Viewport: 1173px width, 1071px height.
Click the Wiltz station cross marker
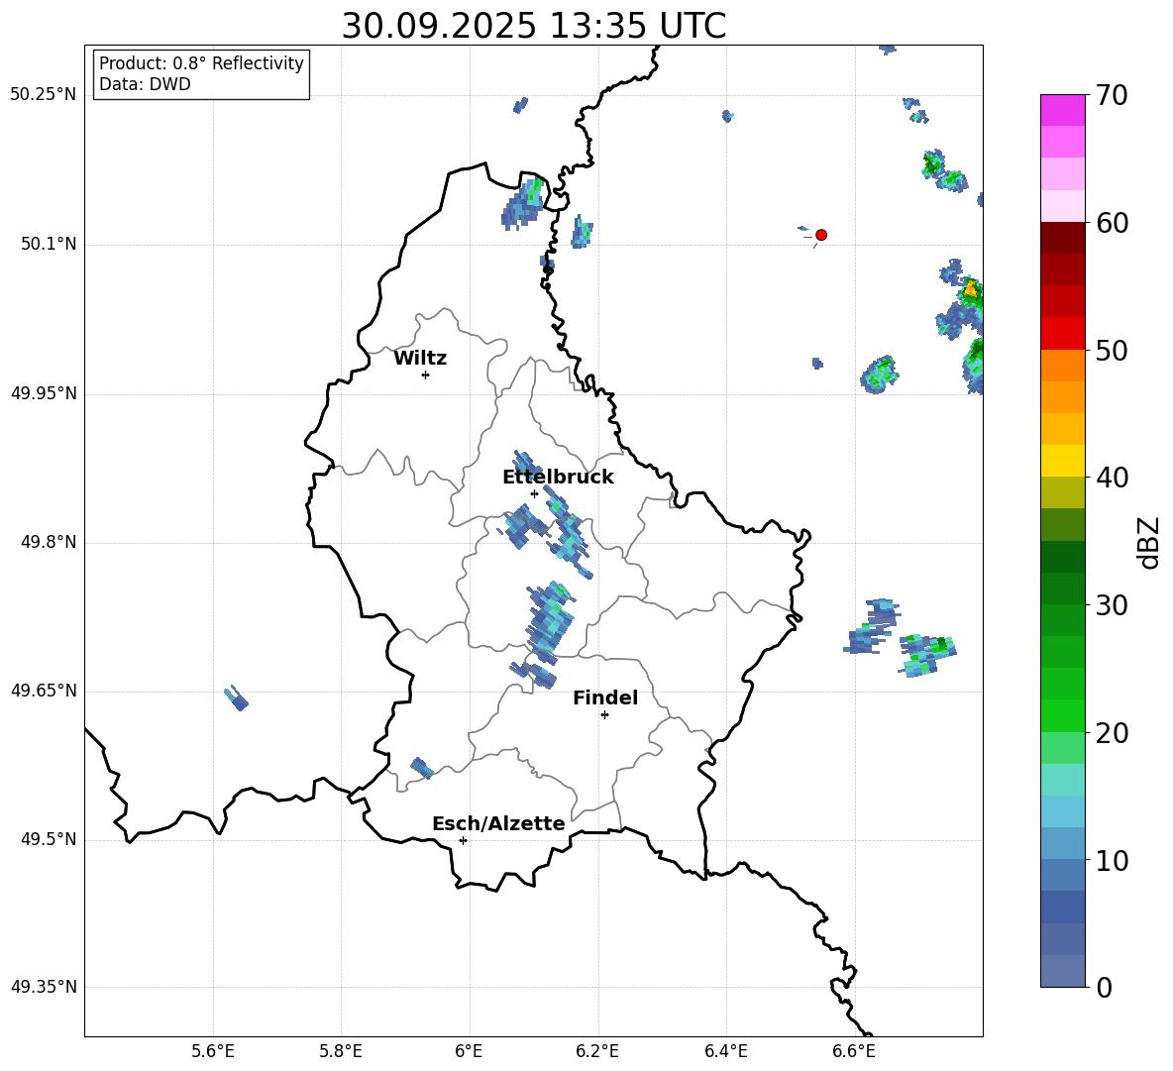click(425, 375)
